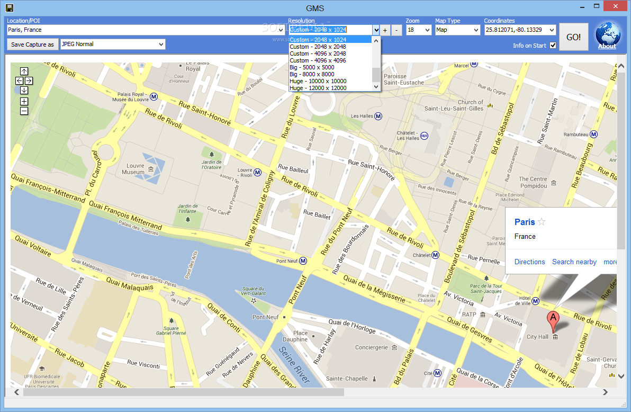Image resolution: width=631 pixels, height=412 pixels.
Task: Click the Louvre Museum icon on map
Action: click(151, 169)
